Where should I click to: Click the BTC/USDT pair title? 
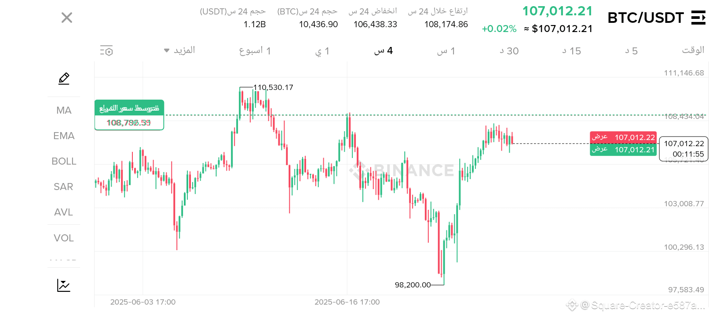(x=645, y=18)
